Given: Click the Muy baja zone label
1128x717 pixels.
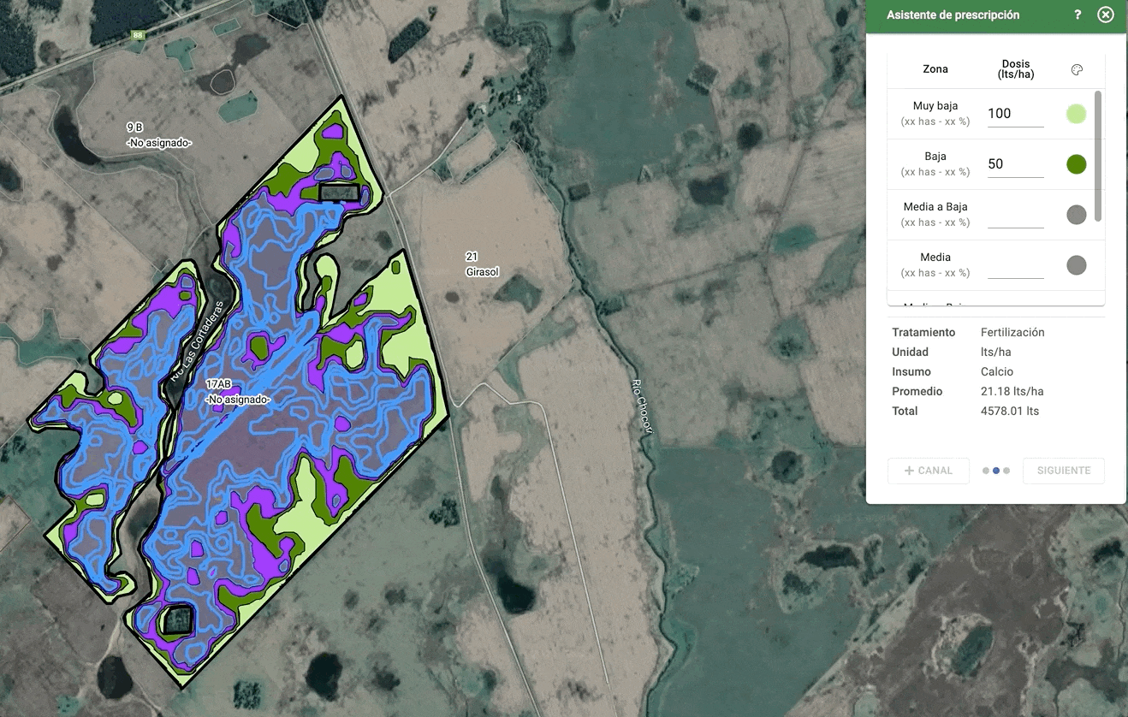Looking at the screenshot, I should click(x=935, y=106).
